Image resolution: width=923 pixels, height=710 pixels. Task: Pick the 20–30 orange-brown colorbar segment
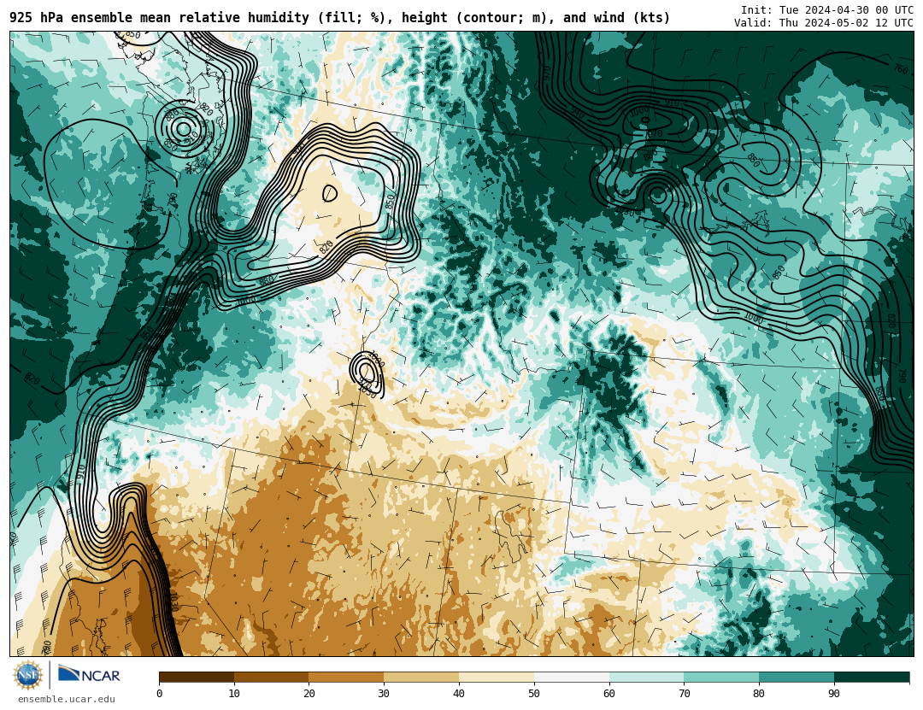[x=346, y=678]
